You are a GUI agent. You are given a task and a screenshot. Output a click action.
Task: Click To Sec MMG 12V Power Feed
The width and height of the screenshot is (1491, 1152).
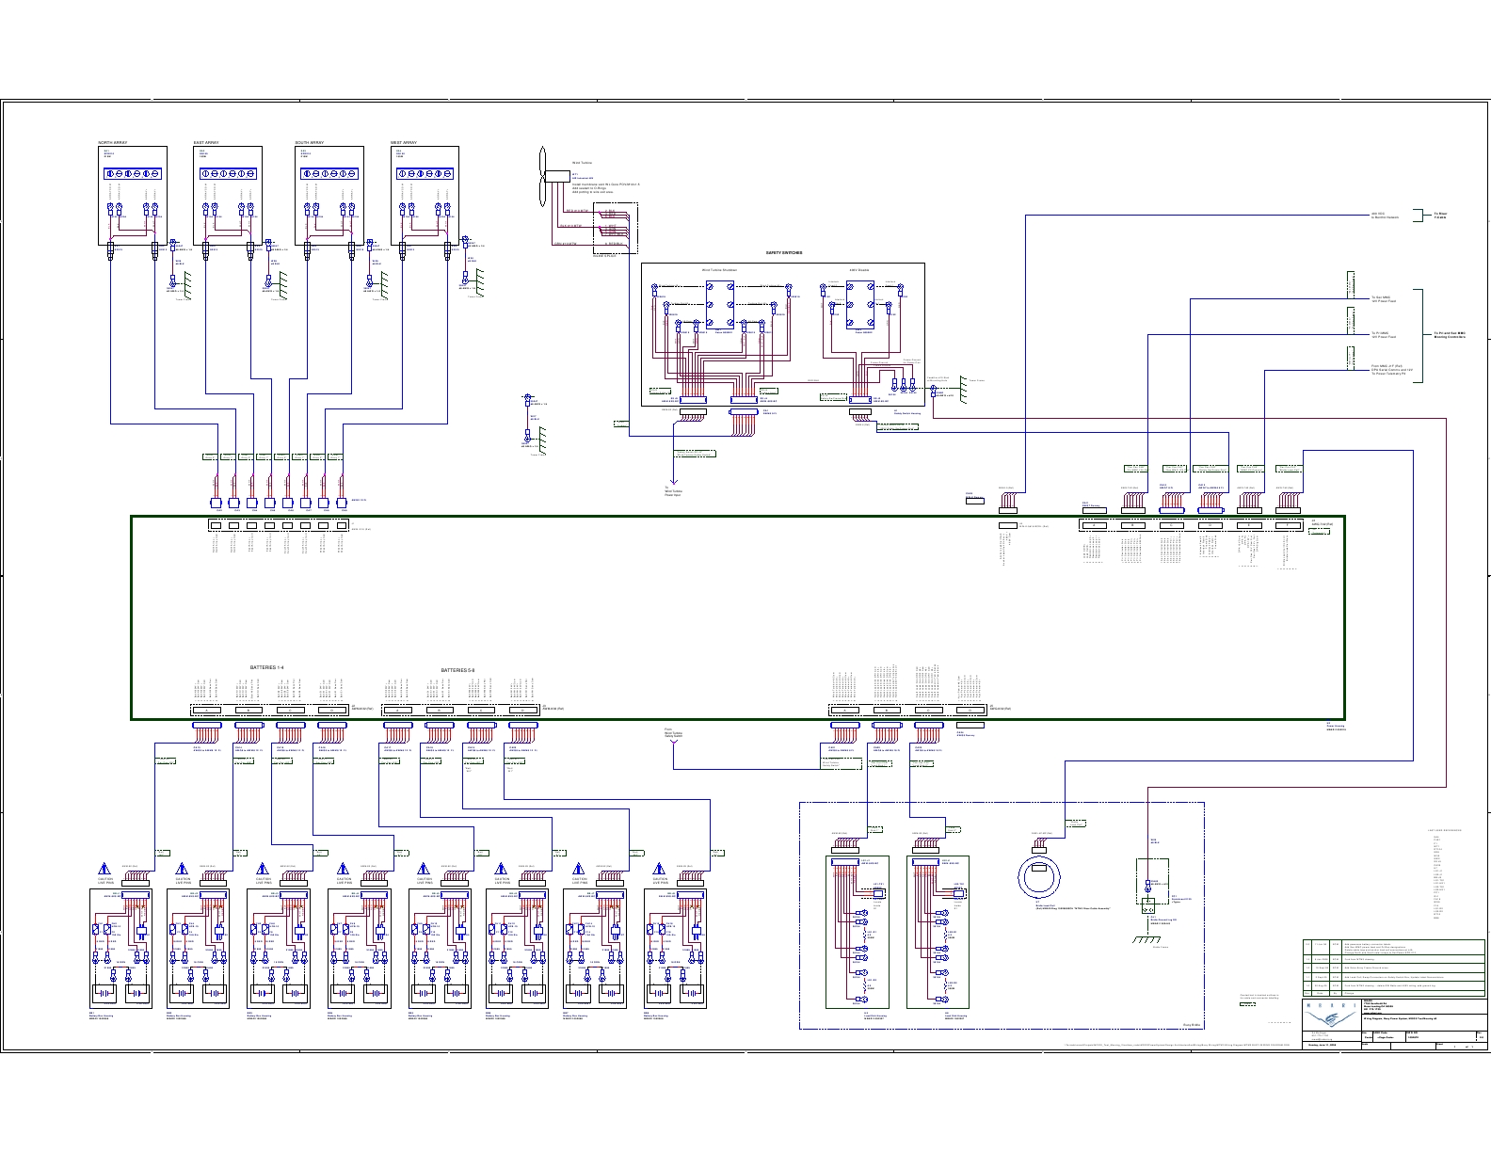click(x=1385, y=299)
